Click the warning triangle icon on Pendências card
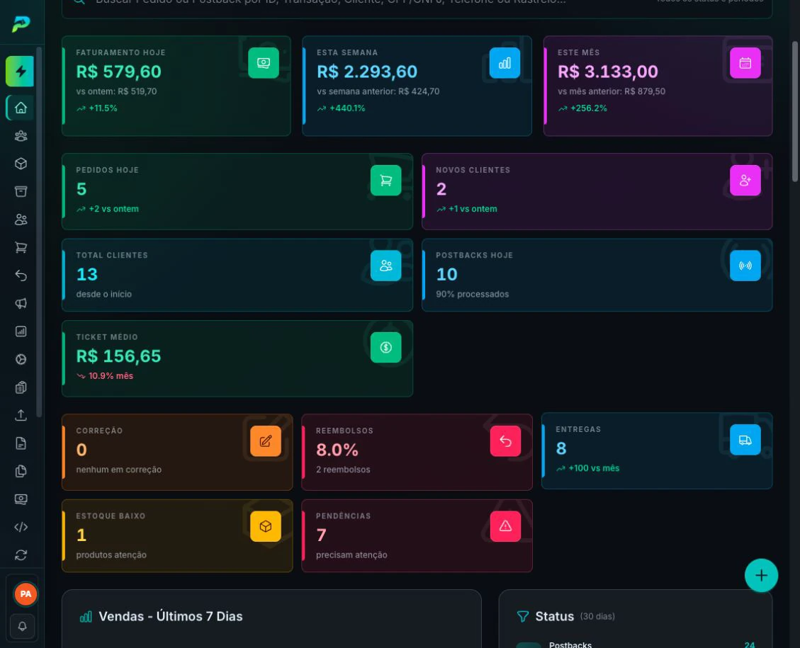This screenshot has height=648, width=800. click(x=505, y=526)
